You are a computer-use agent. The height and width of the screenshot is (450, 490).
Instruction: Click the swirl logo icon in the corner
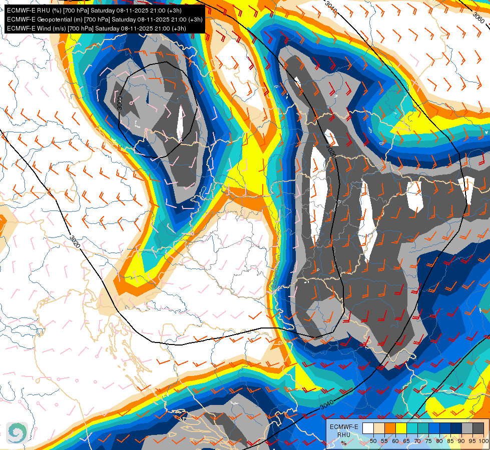click(17, 433)
